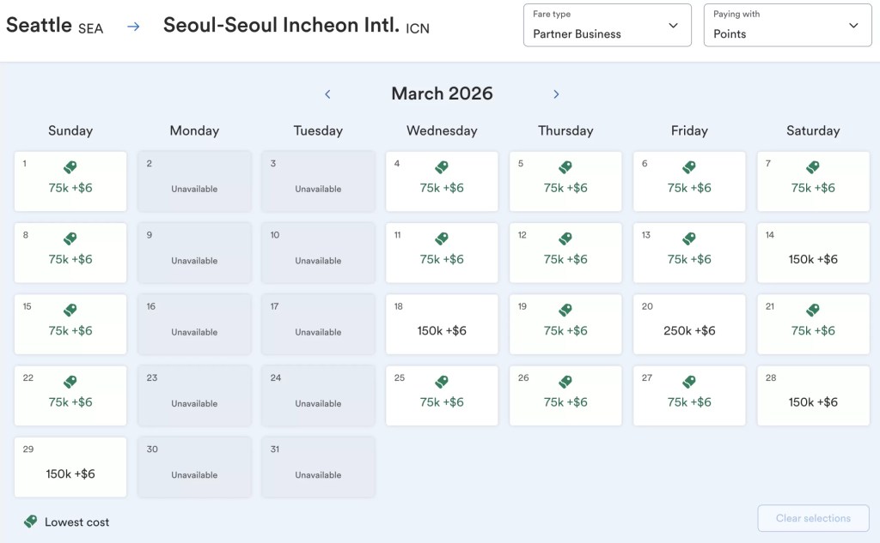The height and width of the screenshot is (543, 880).
Task: Pick March 18 fare of 150k +$6
Action: [x=442, y=324]
